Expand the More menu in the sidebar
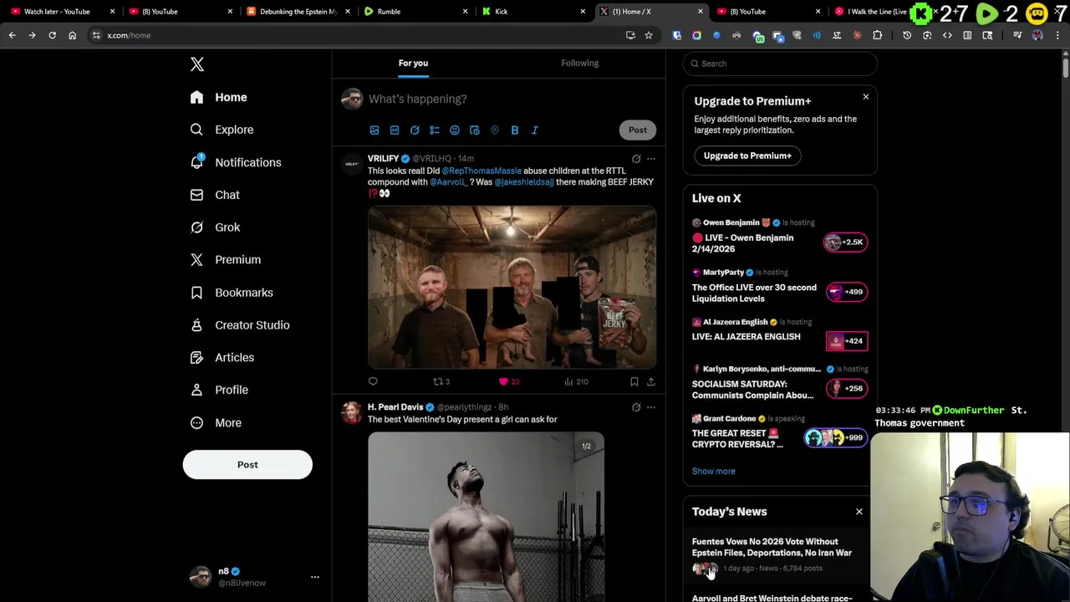 pos(216,423)
